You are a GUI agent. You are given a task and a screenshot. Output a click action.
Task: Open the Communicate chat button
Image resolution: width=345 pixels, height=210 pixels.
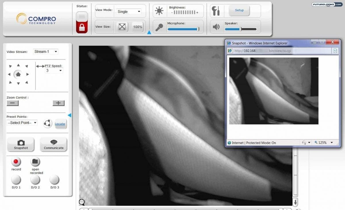(53, 144)
